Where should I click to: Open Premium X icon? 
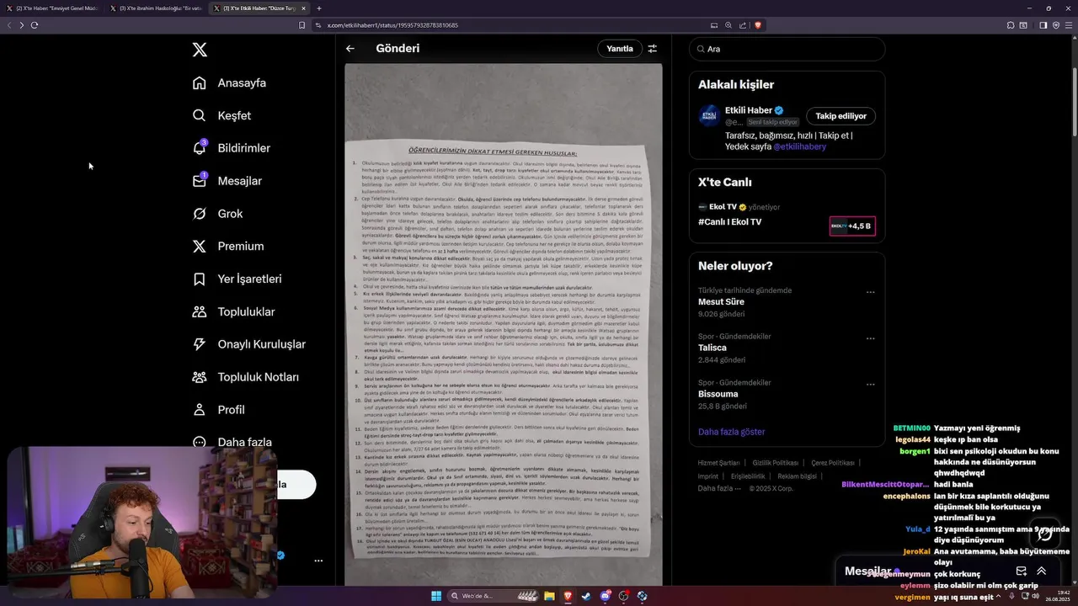click(x=200, y=246)
